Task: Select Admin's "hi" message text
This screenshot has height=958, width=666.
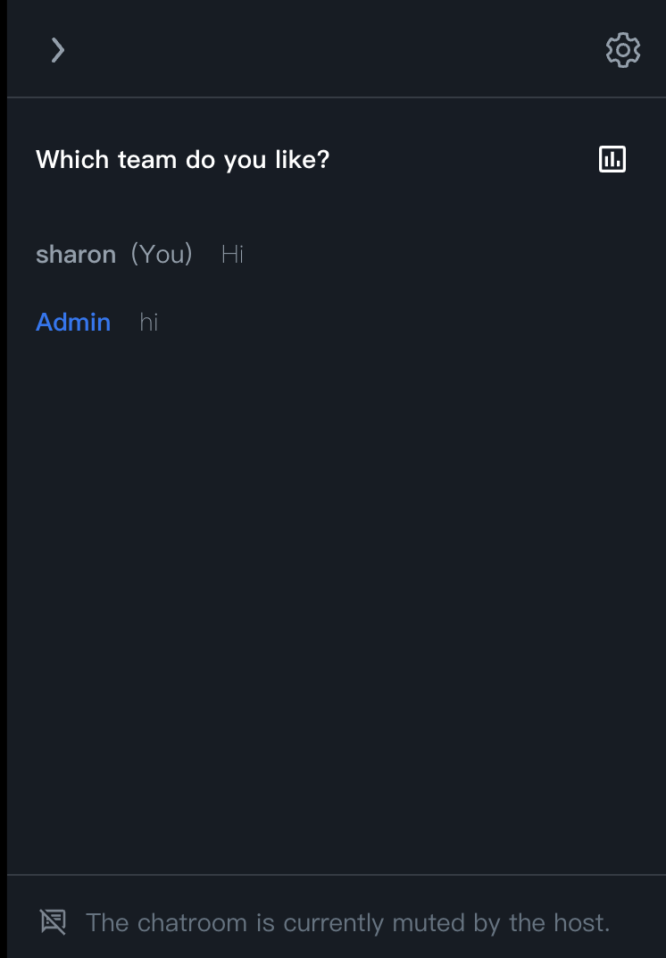Action: [x=149, y=323]
